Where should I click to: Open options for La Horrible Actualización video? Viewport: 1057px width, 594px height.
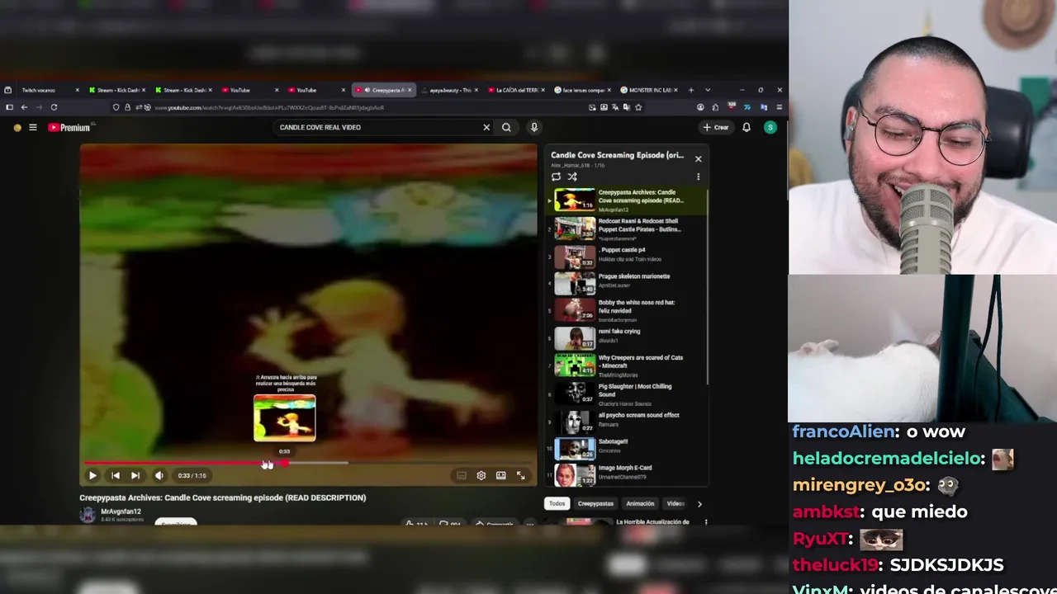tap(706, 522)
